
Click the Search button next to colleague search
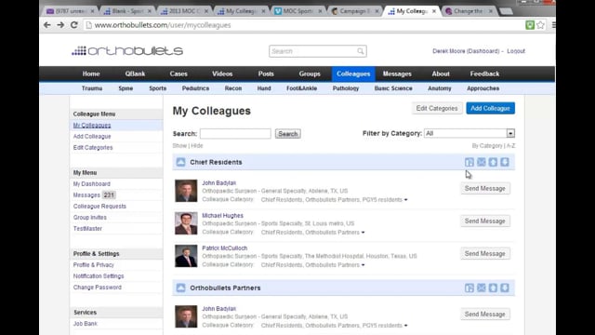tap(288, 134)
